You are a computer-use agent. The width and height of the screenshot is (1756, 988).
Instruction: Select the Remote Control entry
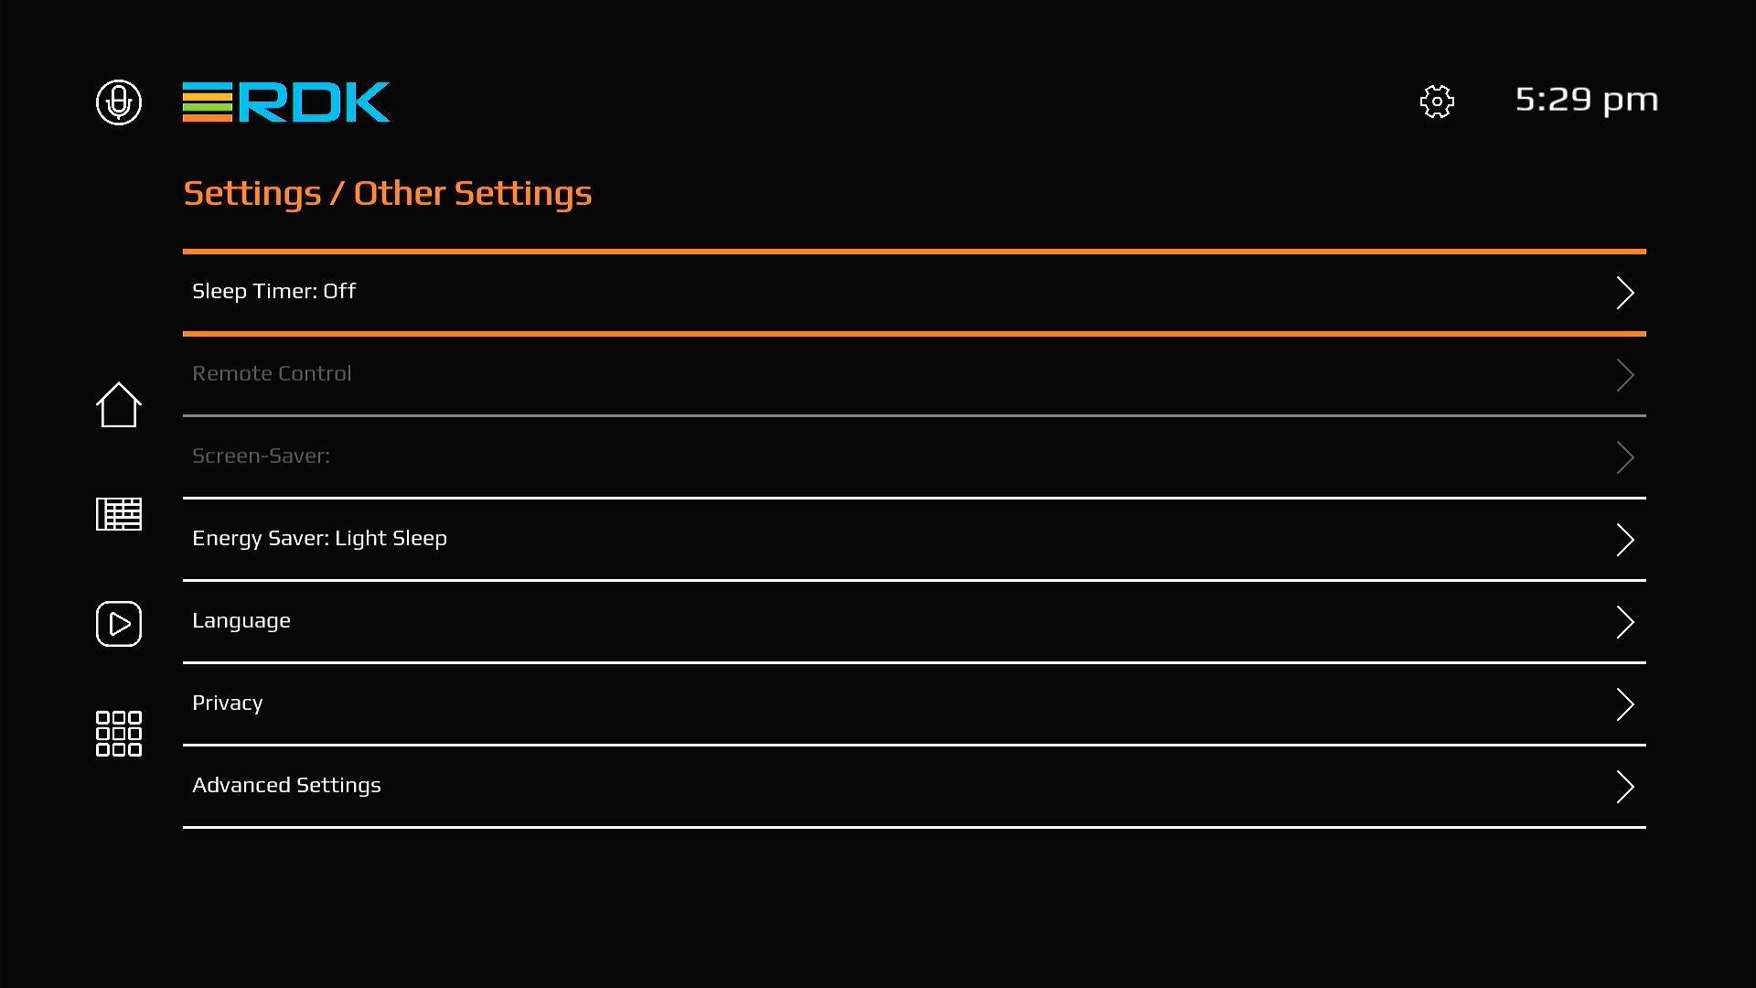point(272,373)
